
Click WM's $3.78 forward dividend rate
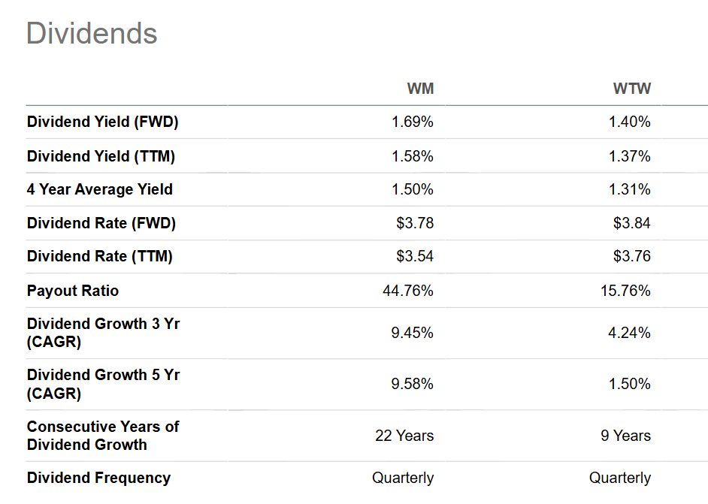(415, 223)
